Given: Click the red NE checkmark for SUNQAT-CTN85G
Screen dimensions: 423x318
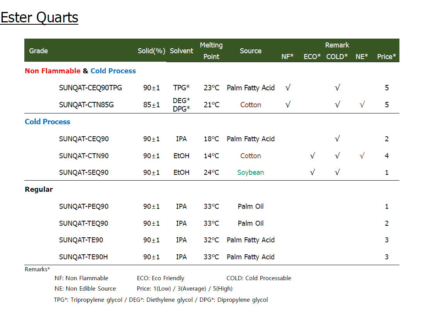Looking at the screenshot, I should pyautogui.click(x=362, y=105).
